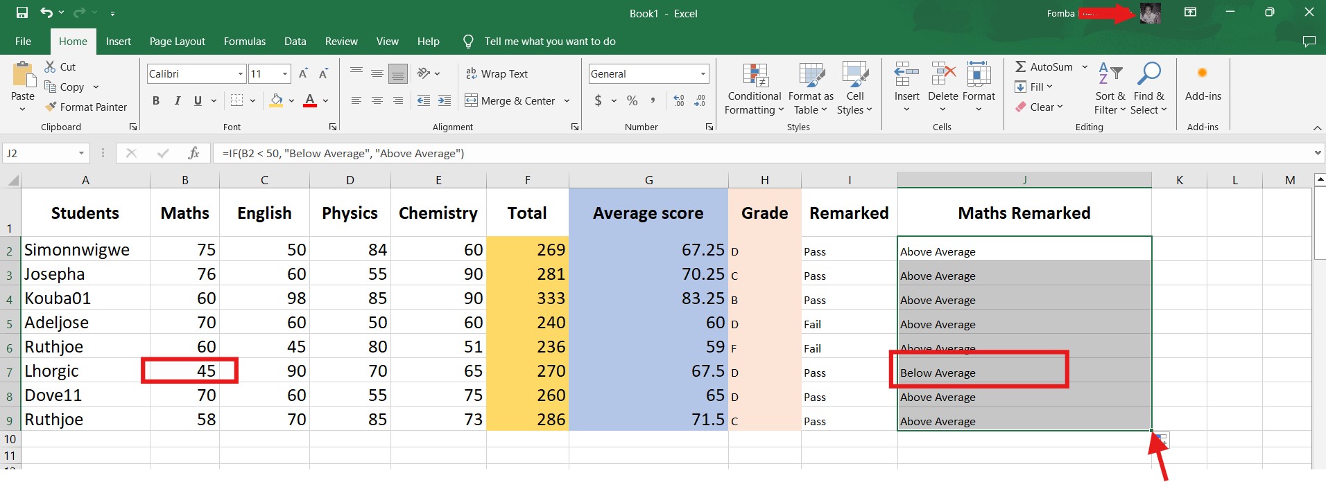
Task: Click the Insert Function fx icon
Action: tap(193, 153)
